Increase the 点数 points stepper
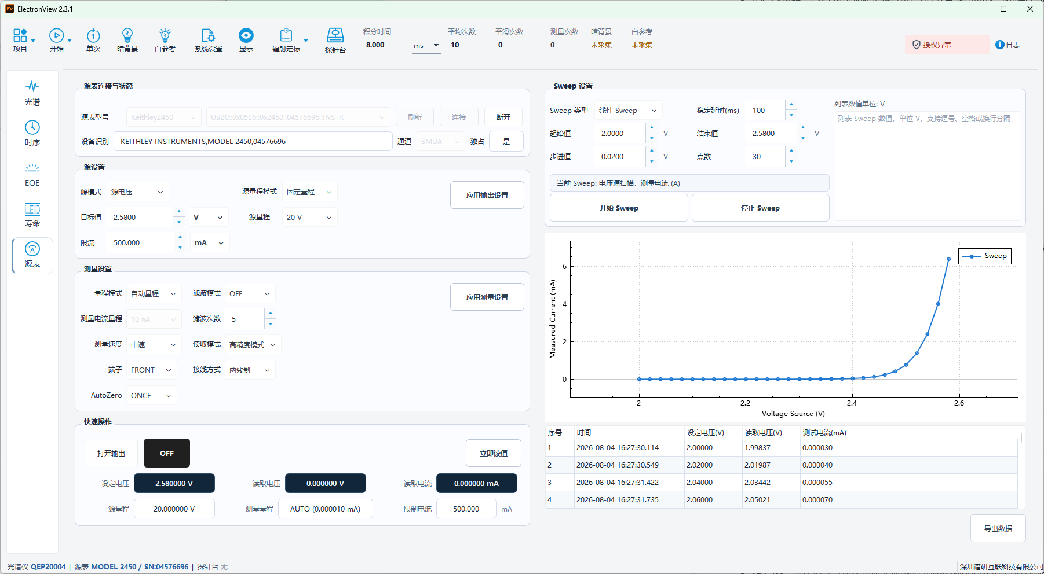 click(791, 151)
